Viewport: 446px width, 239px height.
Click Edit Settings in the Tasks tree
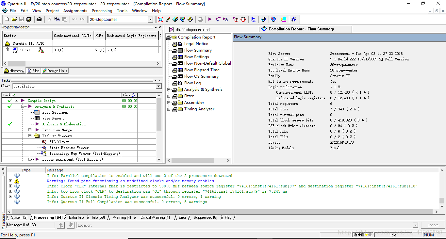coord(55,112)
